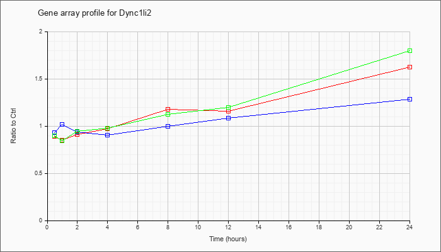Click the Ratio to Ctrl axis label
Screen dimensions: 441x252
click(13, 125)
